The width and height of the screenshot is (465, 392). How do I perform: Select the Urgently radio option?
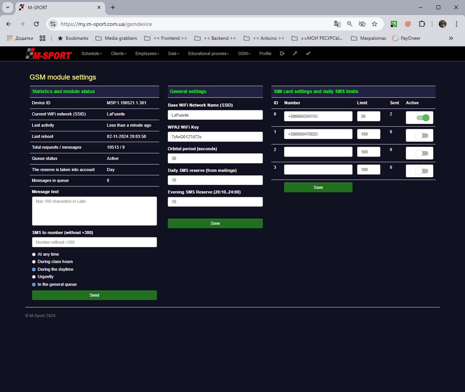tap(34, 277)
